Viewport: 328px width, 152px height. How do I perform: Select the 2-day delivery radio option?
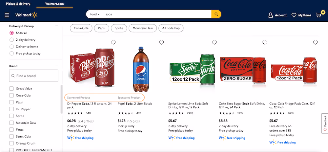click(x=12, y=40)
